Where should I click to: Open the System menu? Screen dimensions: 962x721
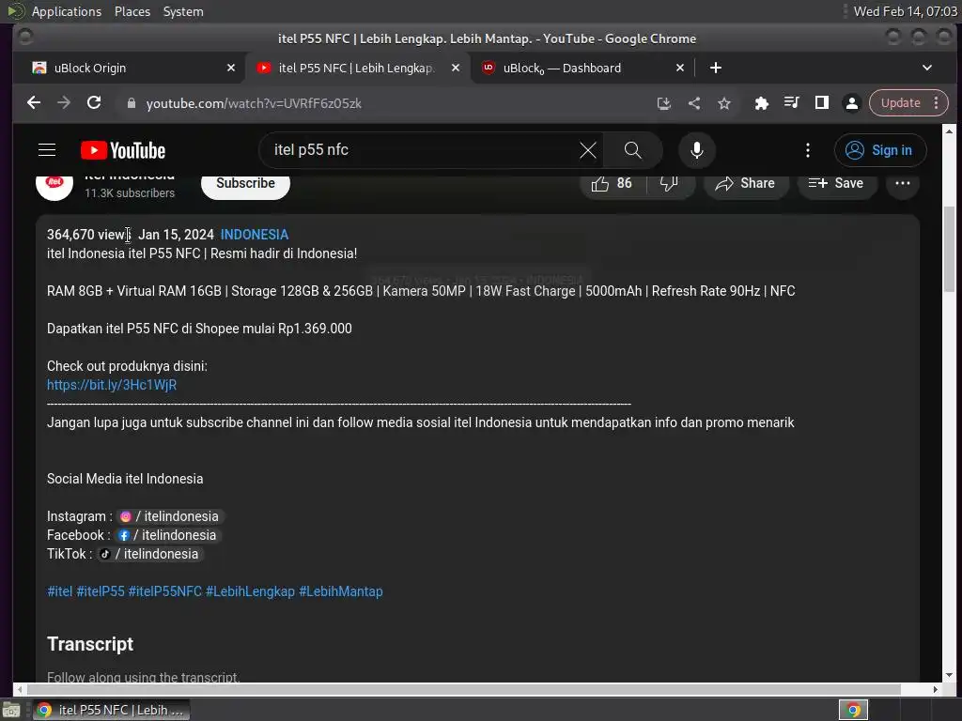pyautogui.click(x=183, y=11)
